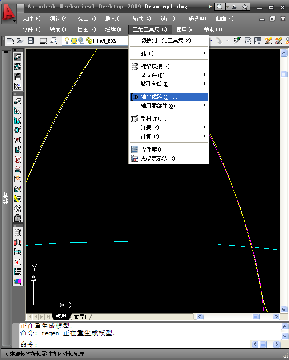Click the Profile a Sketch icon
Viewport: 289px width, 360px height.
tap(18, 130)
